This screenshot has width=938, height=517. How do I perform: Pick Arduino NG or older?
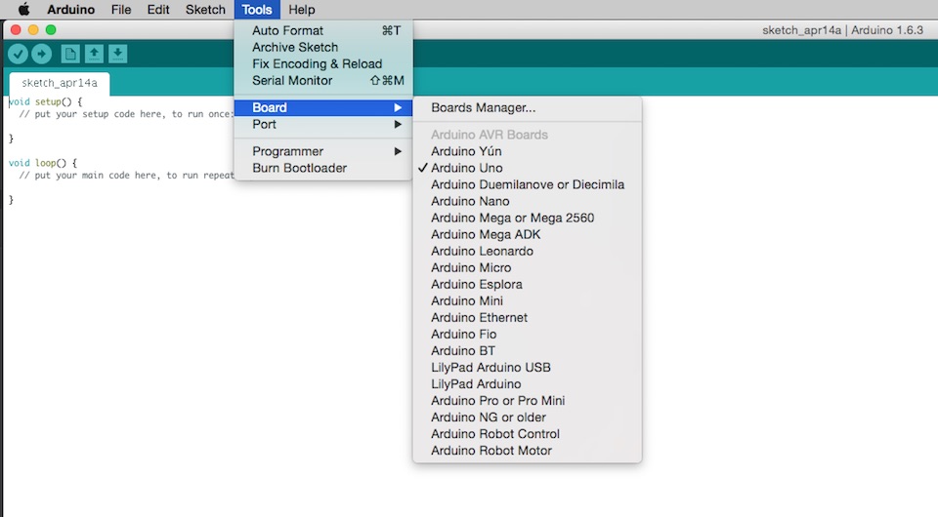point(527,418)
